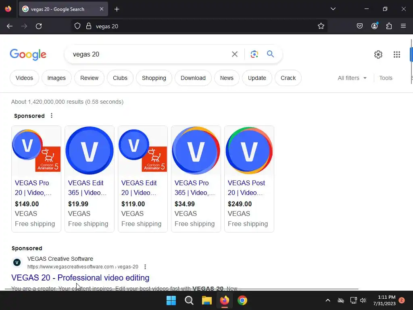
Task: Open the three-dot menu beside vegascreativesoftware URL
Action: pyautogui.click(x=145, y=267)
